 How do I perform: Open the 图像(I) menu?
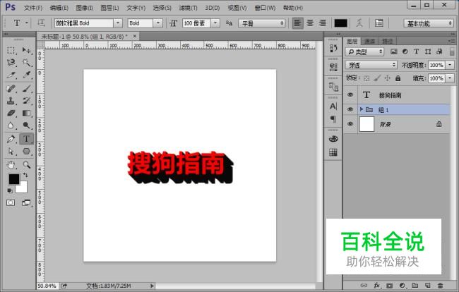pos(84,8)
